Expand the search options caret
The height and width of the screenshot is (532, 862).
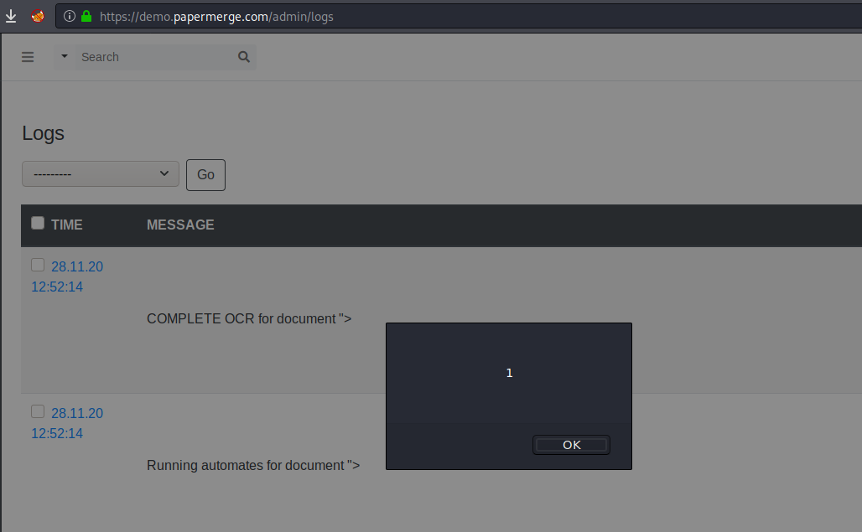point(65,56)
